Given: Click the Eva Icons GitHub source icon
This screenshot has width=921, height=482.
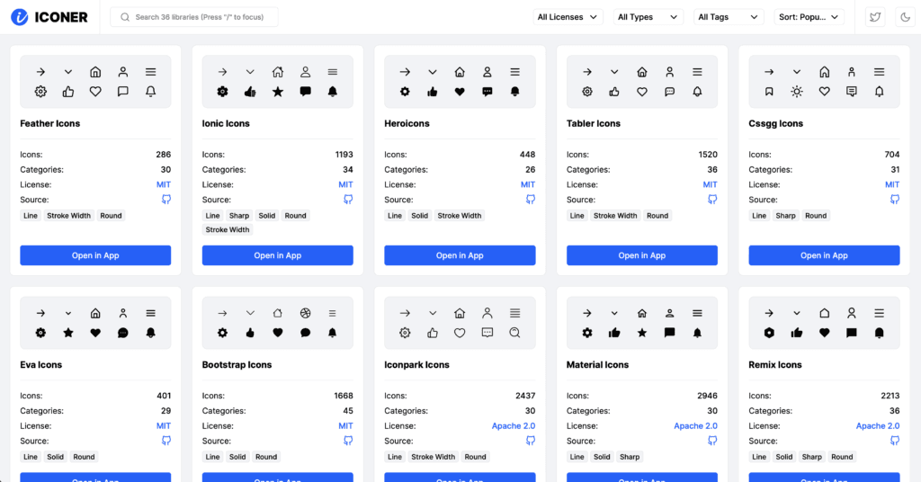Looking at the screenshot, I should [x=166, y=441].
